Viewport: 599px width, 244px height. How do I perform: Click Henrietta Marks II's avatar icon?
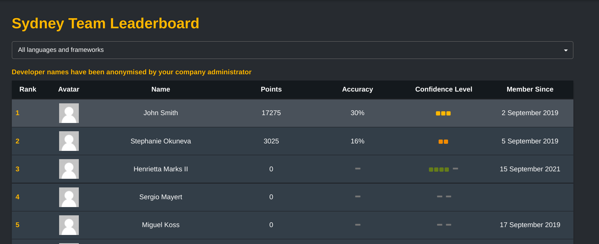pyautogui.click(x=69, y=169)
